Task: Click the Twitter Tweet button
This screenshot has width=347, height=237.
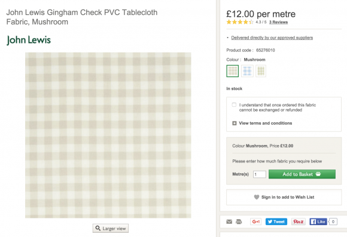Action: pyautogui.click(x=276, y=221)
